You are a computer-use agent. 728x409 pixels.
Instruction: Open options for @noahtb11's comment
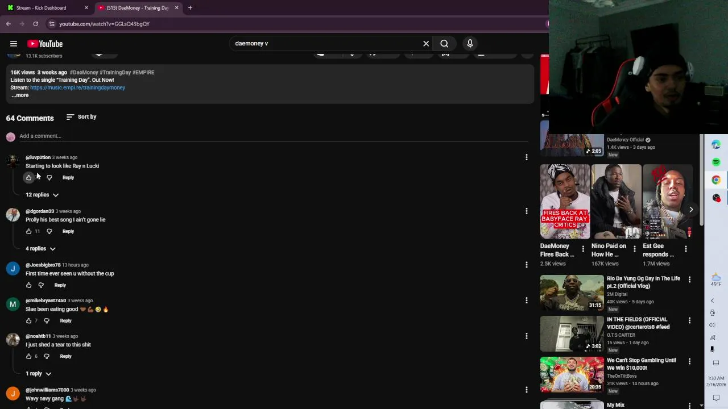click(x=526, y=336)
